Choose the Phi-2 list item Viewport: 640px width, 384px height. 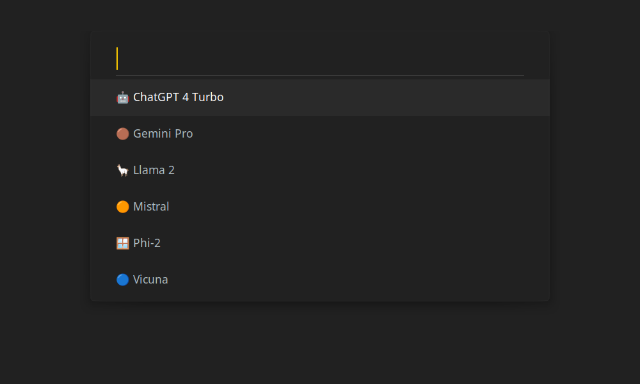point(147,243)
